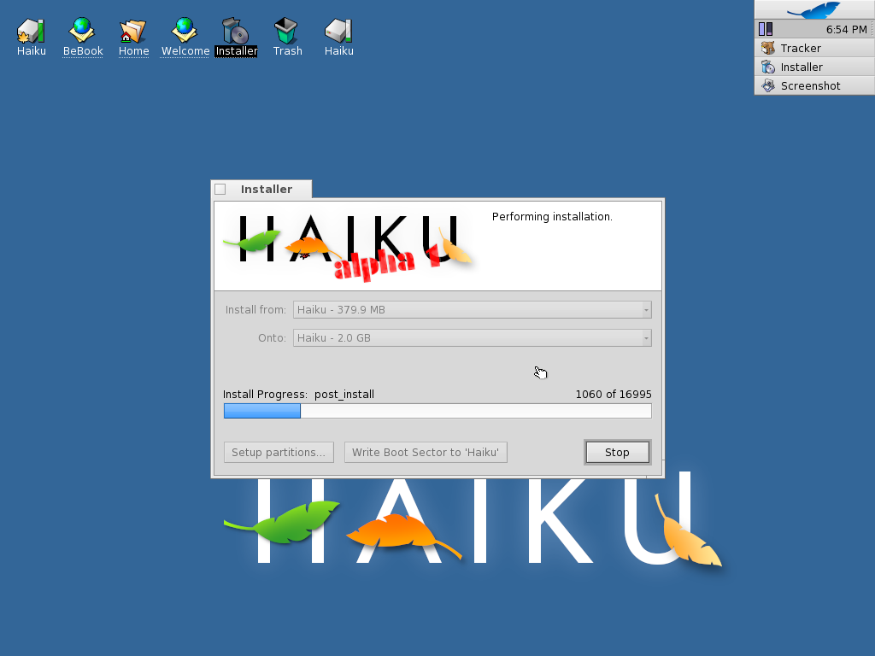Switch to Tracker in the Deskbar
This screenshot has width=875, height=656.
pyautogui.click(x=814, y=48)
